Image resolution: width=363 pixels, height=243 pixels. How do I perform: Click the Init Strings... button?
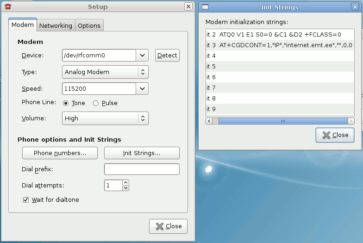[x=142, y=153]
